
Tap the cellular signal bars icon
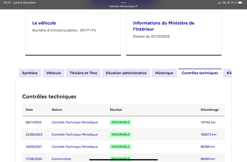(220, 3)
